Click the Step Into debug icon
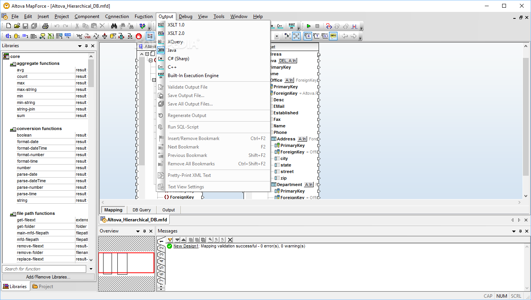 (329, 26)
